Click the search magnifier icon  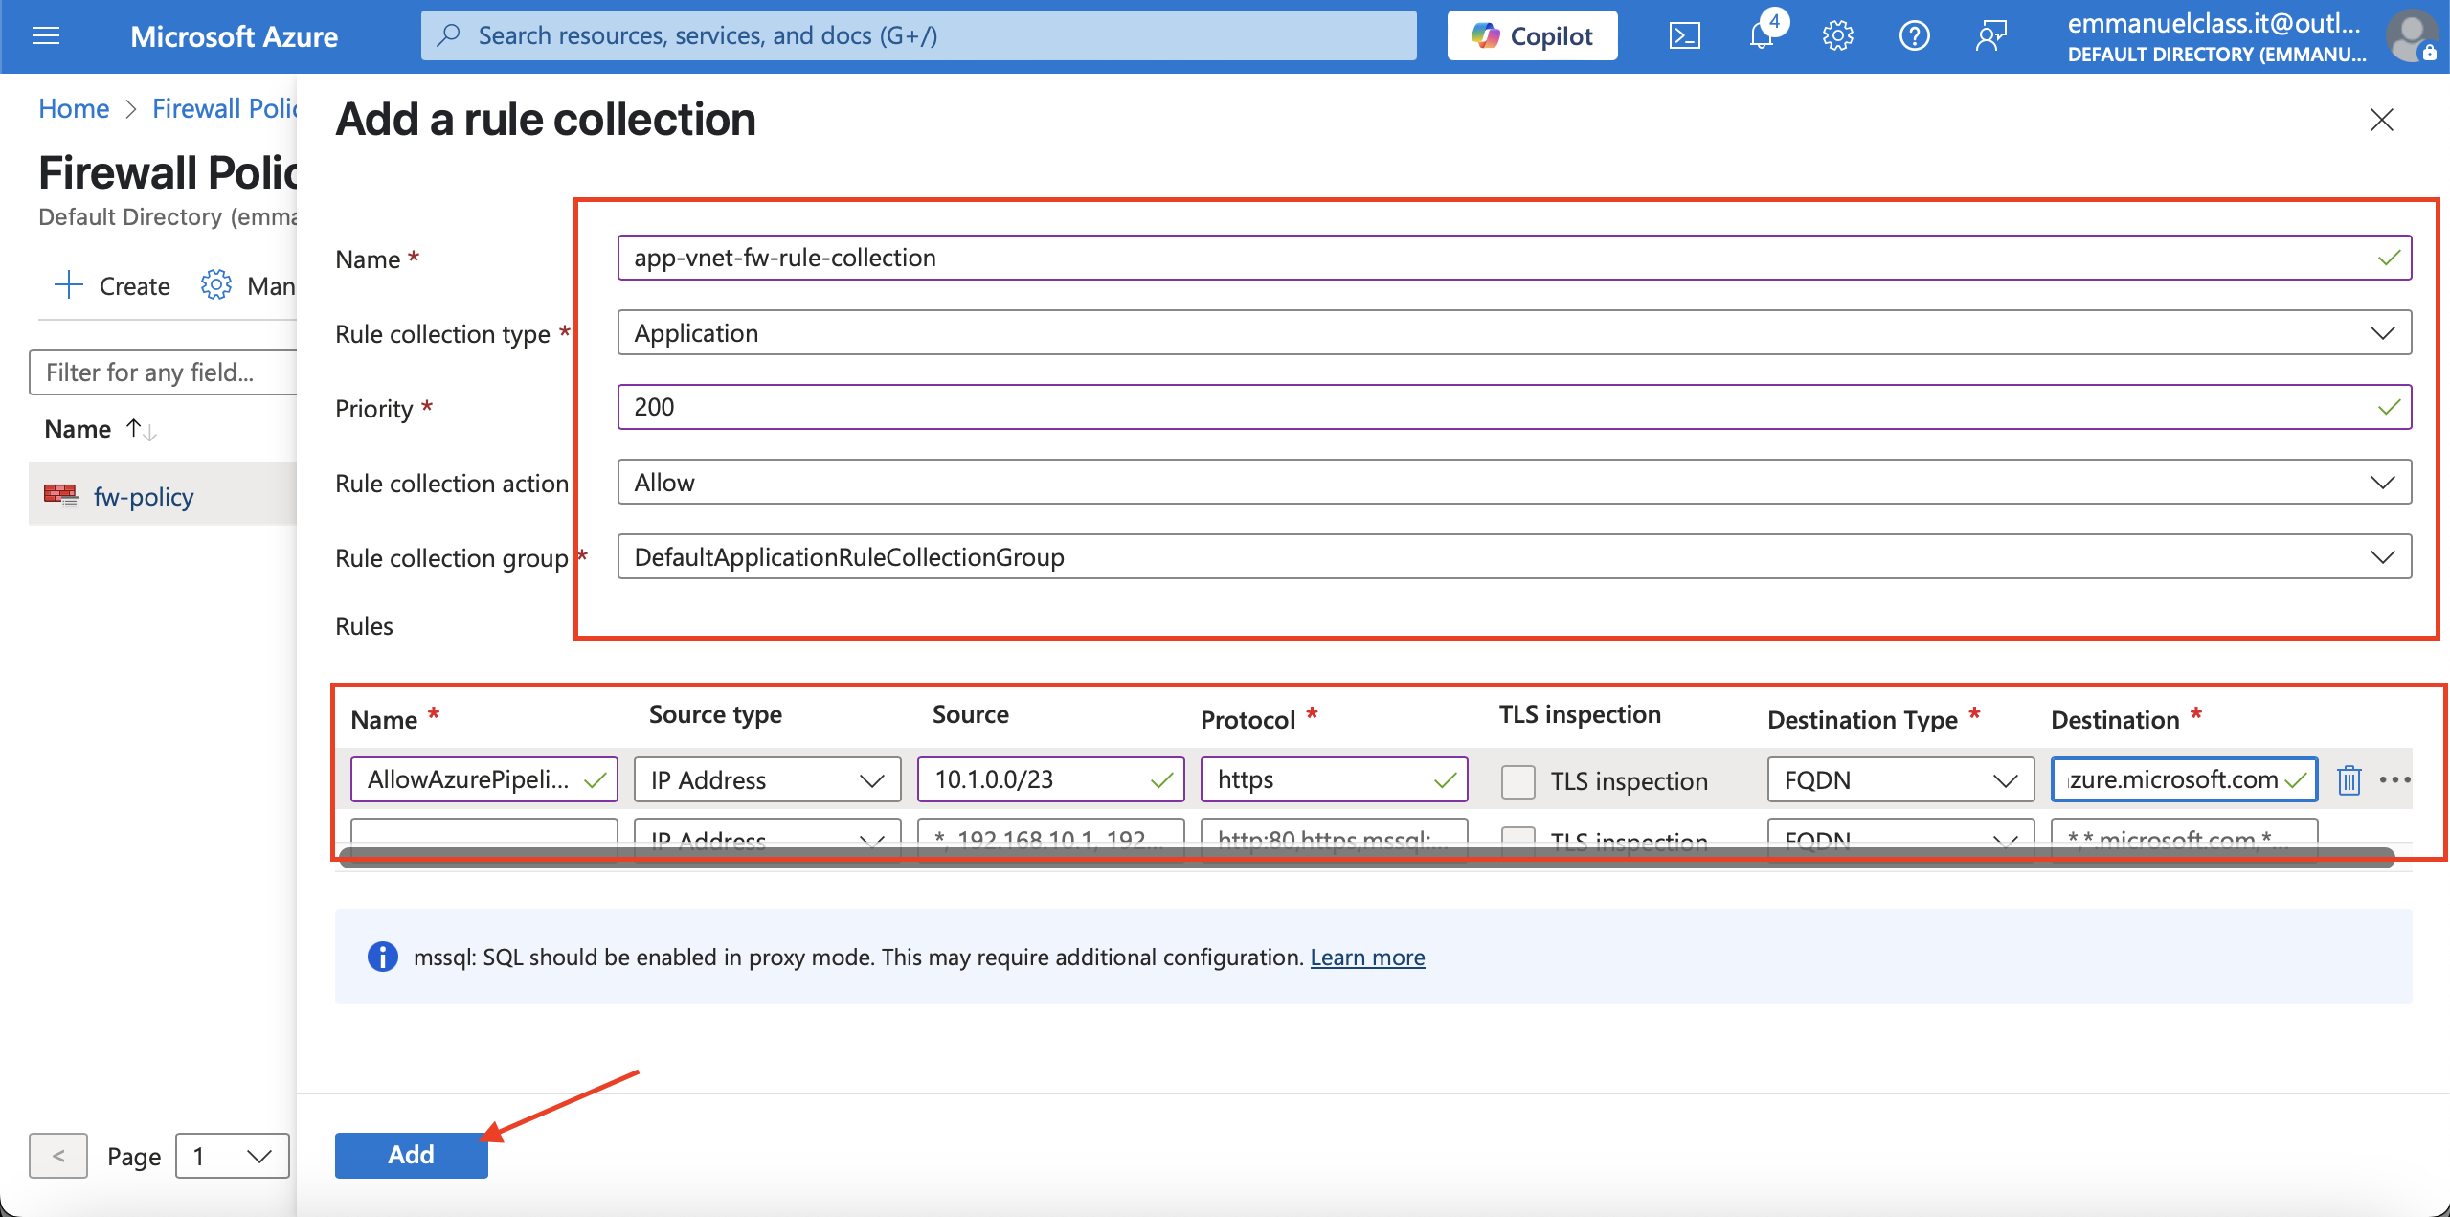click(448, 35)
